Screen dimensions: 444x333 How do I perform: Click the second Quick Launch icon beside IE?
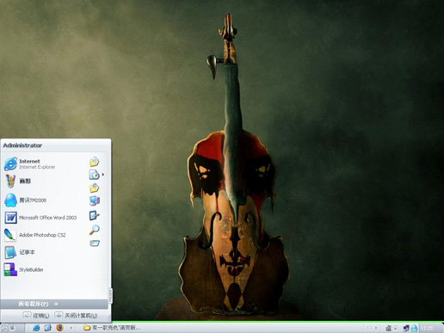[47, 328]
